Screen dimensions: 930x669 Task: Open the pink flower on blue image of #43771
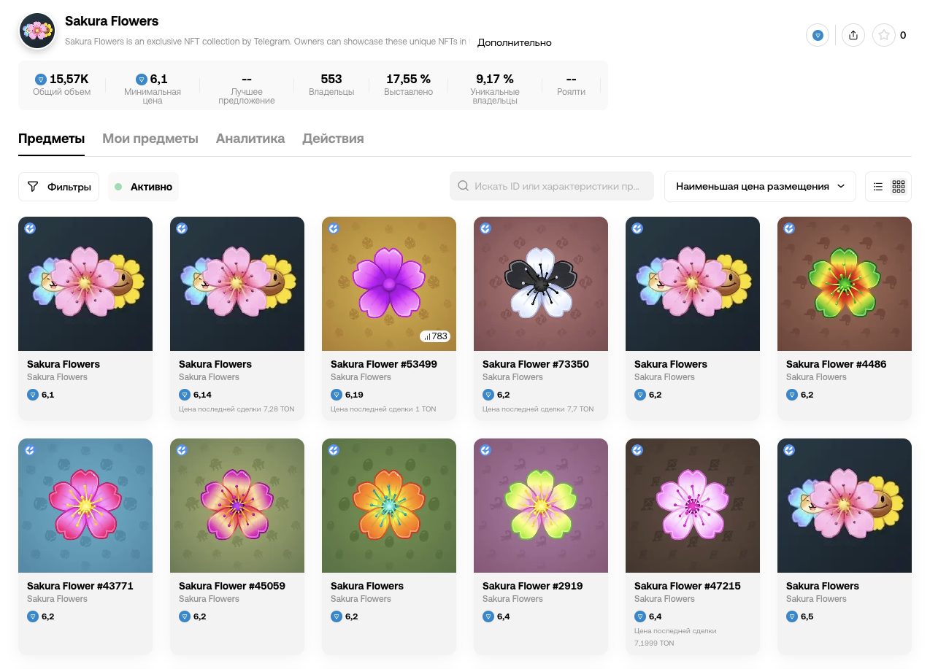(85, 506)
